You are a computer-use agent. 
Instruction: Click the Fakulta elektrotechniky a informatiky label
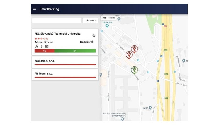[114, 115]
